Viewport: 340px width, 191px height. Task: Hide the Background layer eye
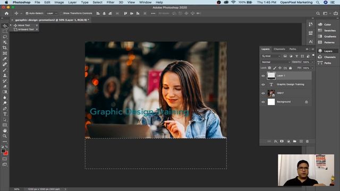263,102
